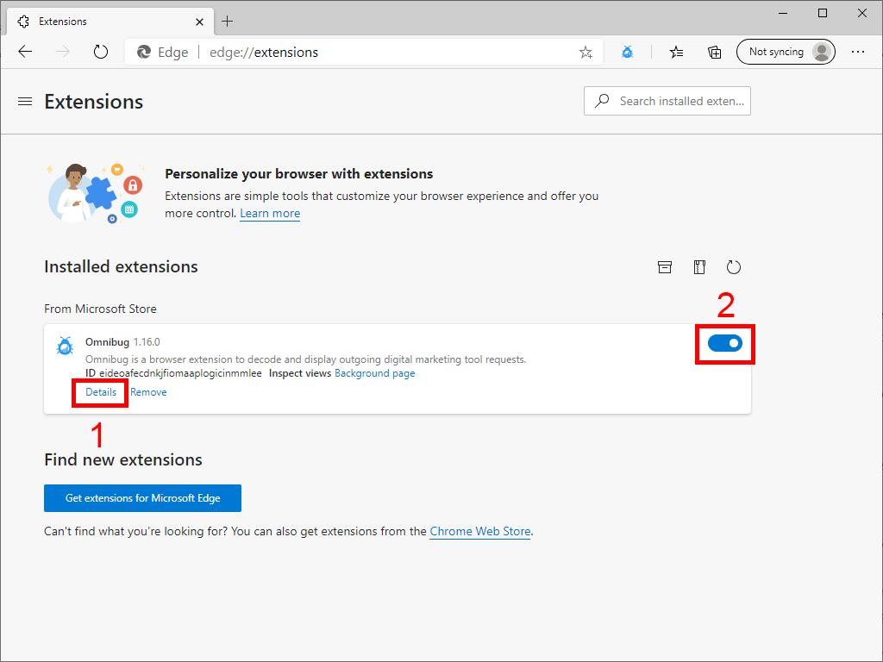Click the search magnifier icon
883x662 pixels.
coord(602,101)
